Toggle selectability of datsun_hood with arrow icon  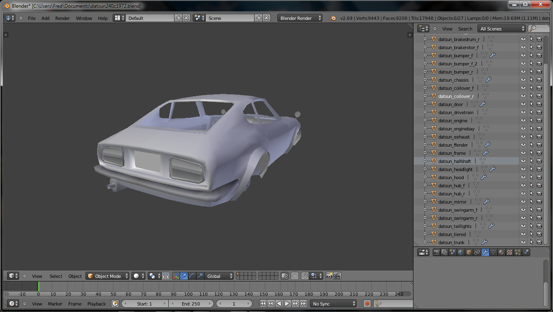[531, 178]
